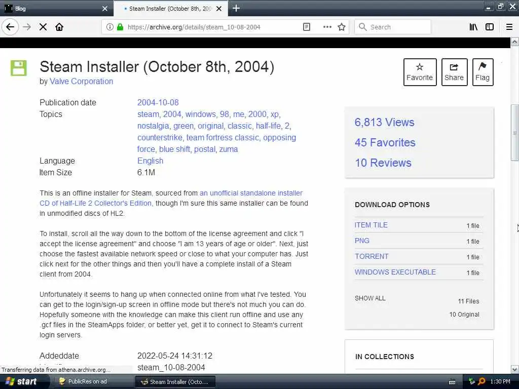Download the WINDOWS EXECUTABLE option

[x=395, y=272]
